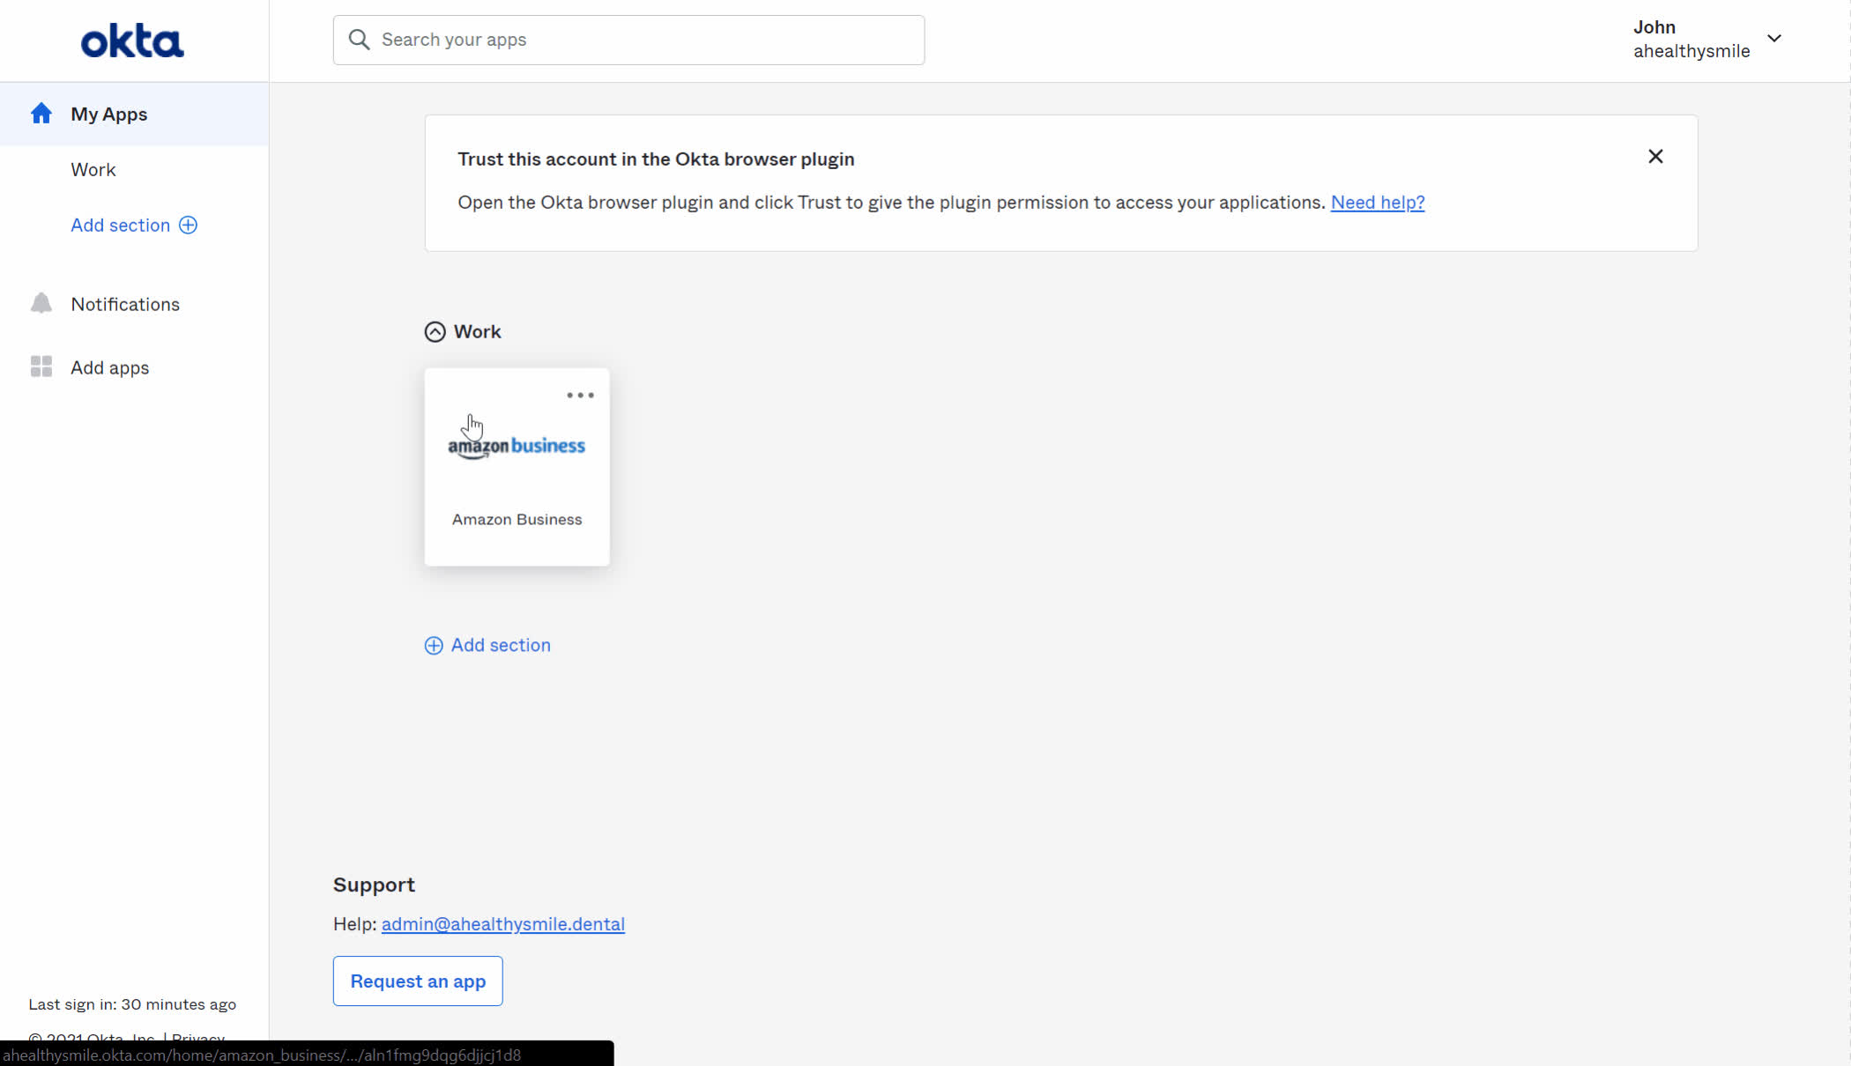Open Add apps in sidebar

pyautogui.click(x=109, y=368)
